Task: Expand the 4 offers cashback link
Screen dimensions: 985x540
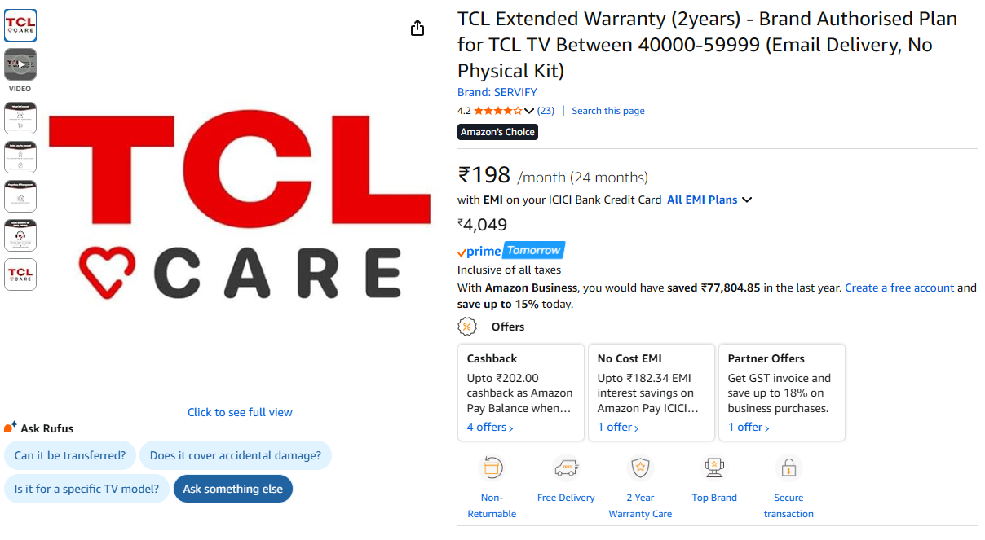Action: pyautogui.click(x=490, y=427)
